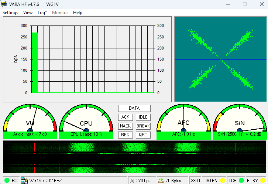Open the View menu
The height and width of the screenshot is (184, 268).
coord(28,13)
